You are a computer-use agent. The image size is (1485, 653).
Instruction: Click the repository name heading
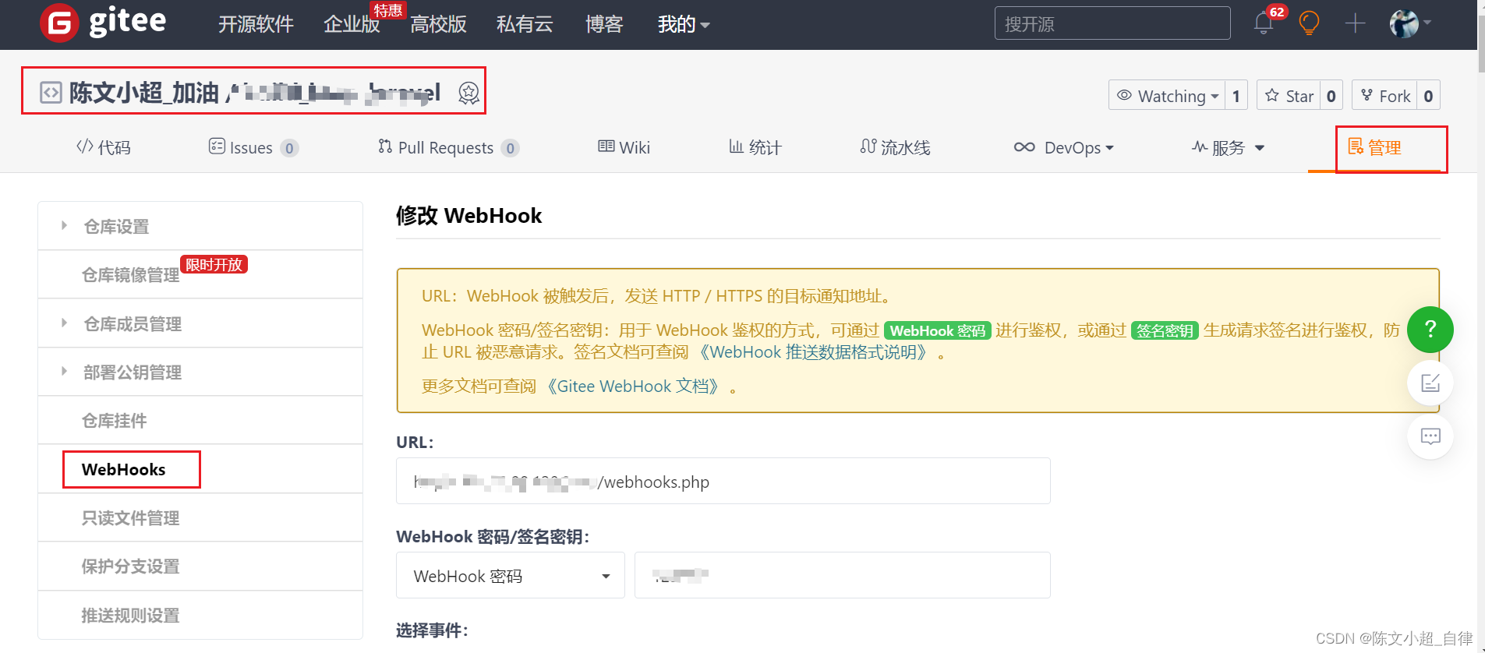255,93
